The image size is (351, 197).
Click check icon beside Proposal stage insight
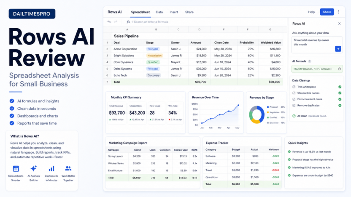point(289,160)
